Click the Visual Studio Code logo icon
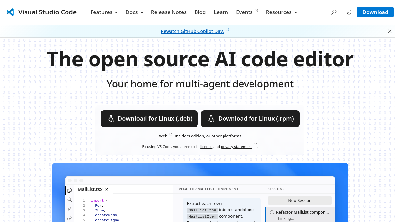The width and height of the screenshot is (395, 222). point(11,12)
